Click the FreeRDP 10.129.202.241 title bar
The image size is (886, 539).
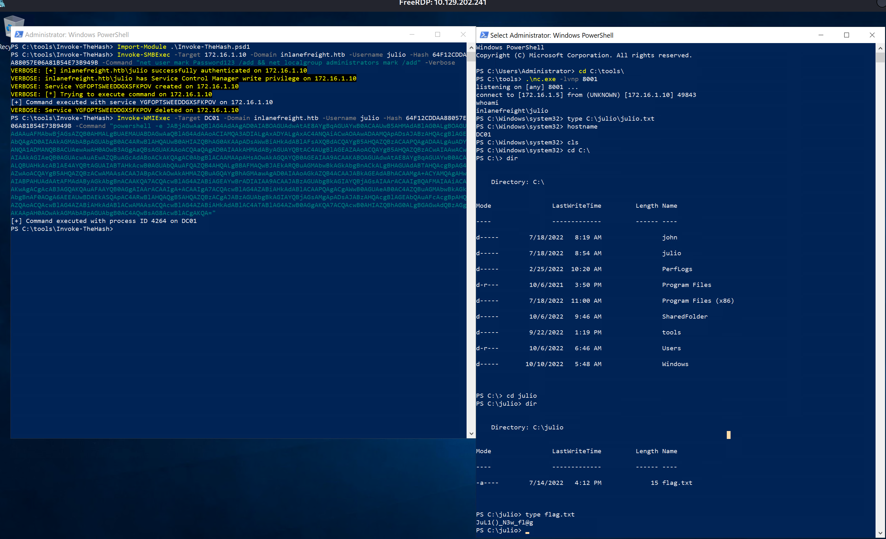[x=443, y=3]
